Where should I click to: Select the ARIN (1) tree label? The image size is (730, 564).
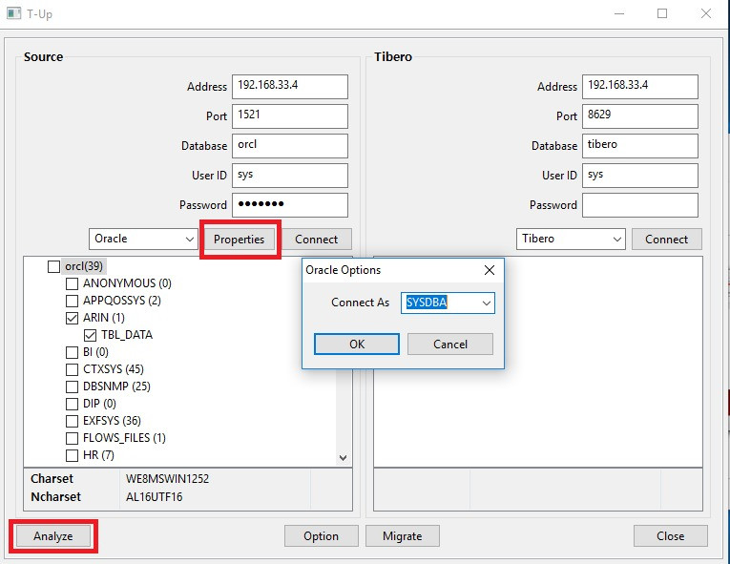pyautogui.click(x=104, y=318)
